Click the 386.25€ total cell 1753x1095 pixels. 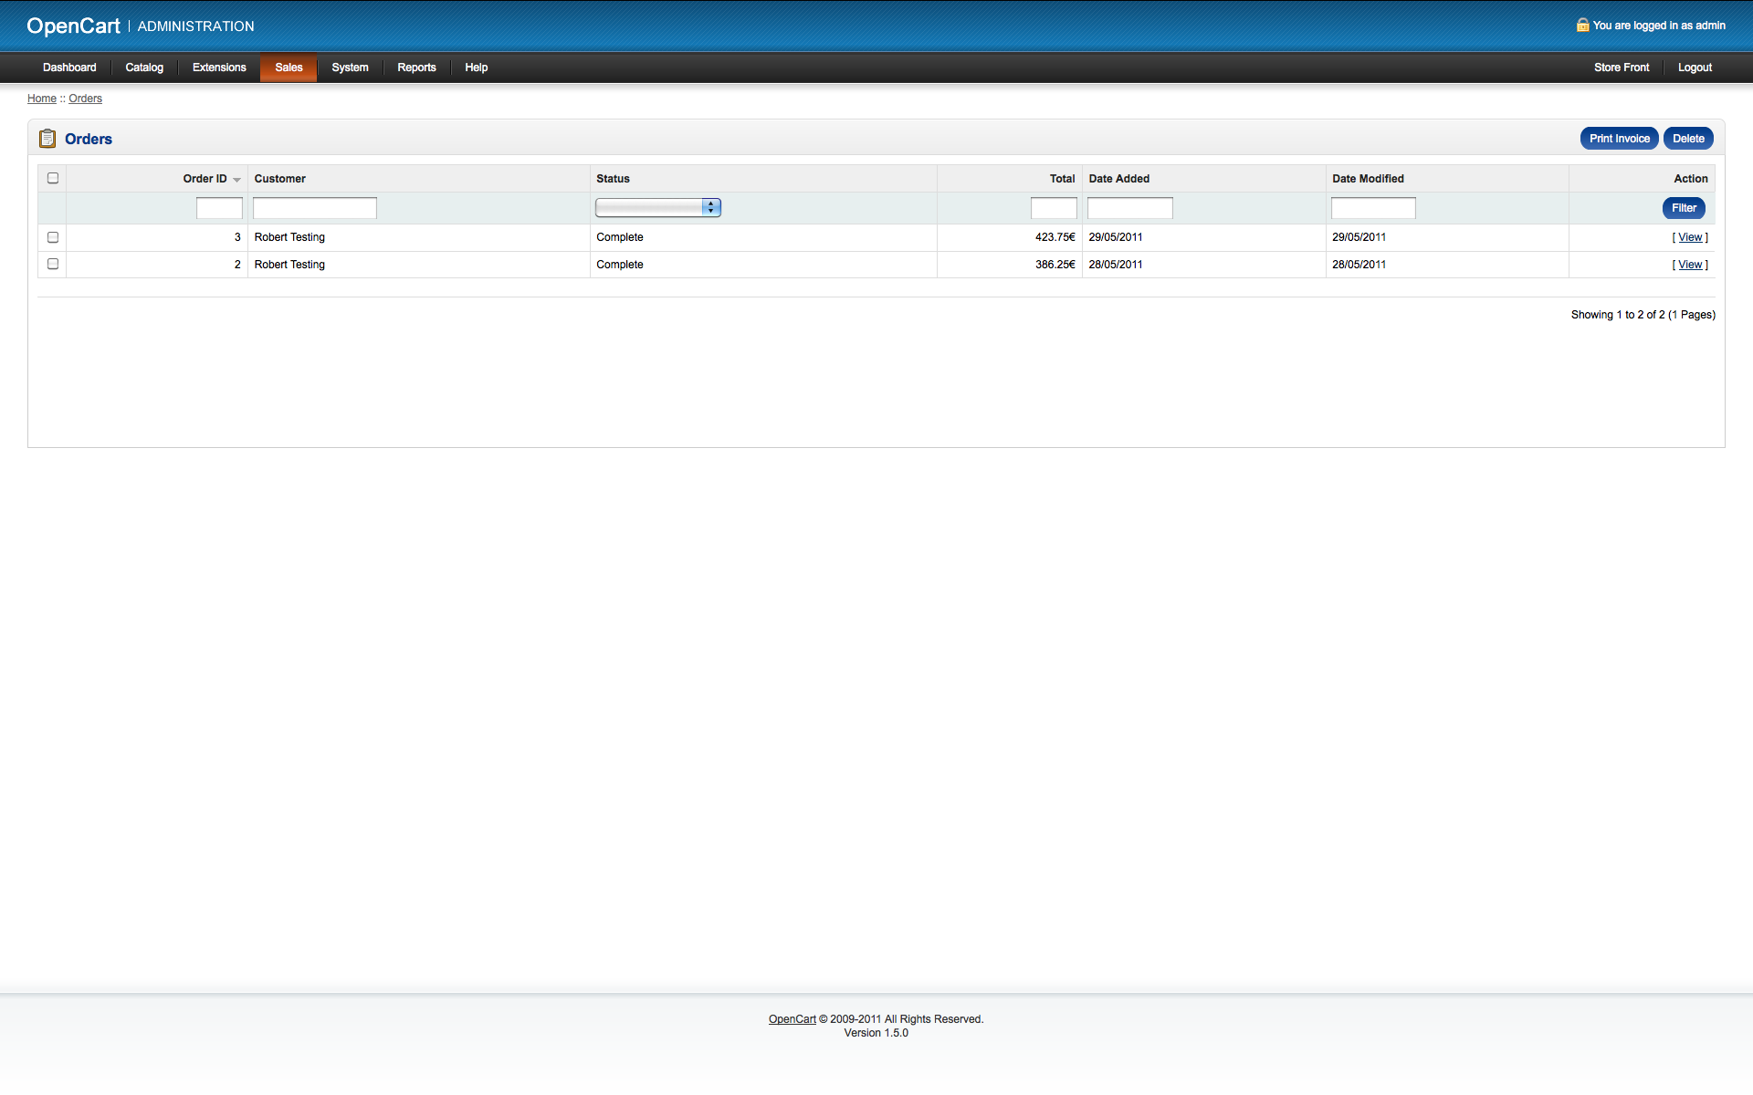(1055, 265)
